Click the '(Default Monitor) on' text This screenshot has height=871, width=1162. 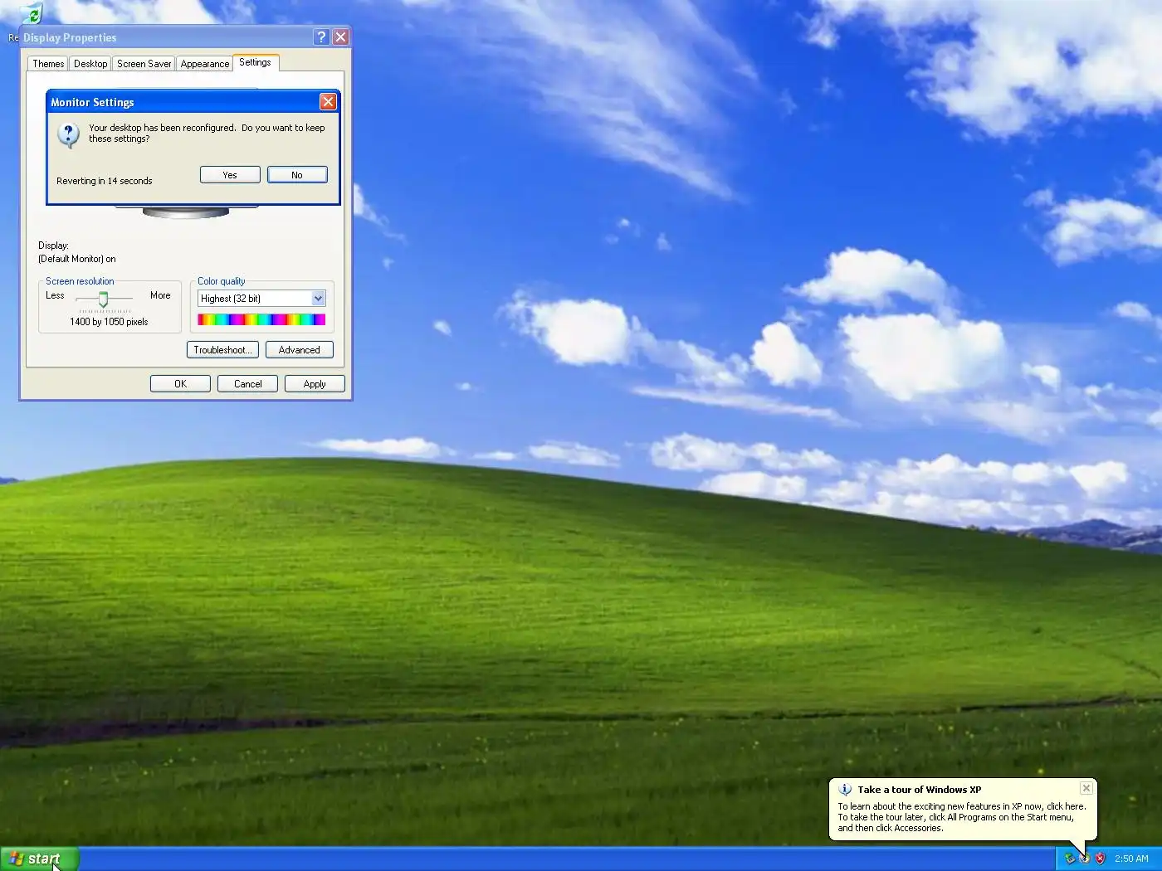[x=77, y=259]
